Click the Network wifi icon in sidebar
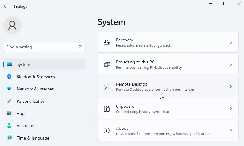This screenshot has width=244, height=146. (9, 89)
